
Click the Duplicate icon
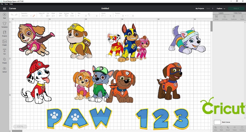(x=234, y=17)
